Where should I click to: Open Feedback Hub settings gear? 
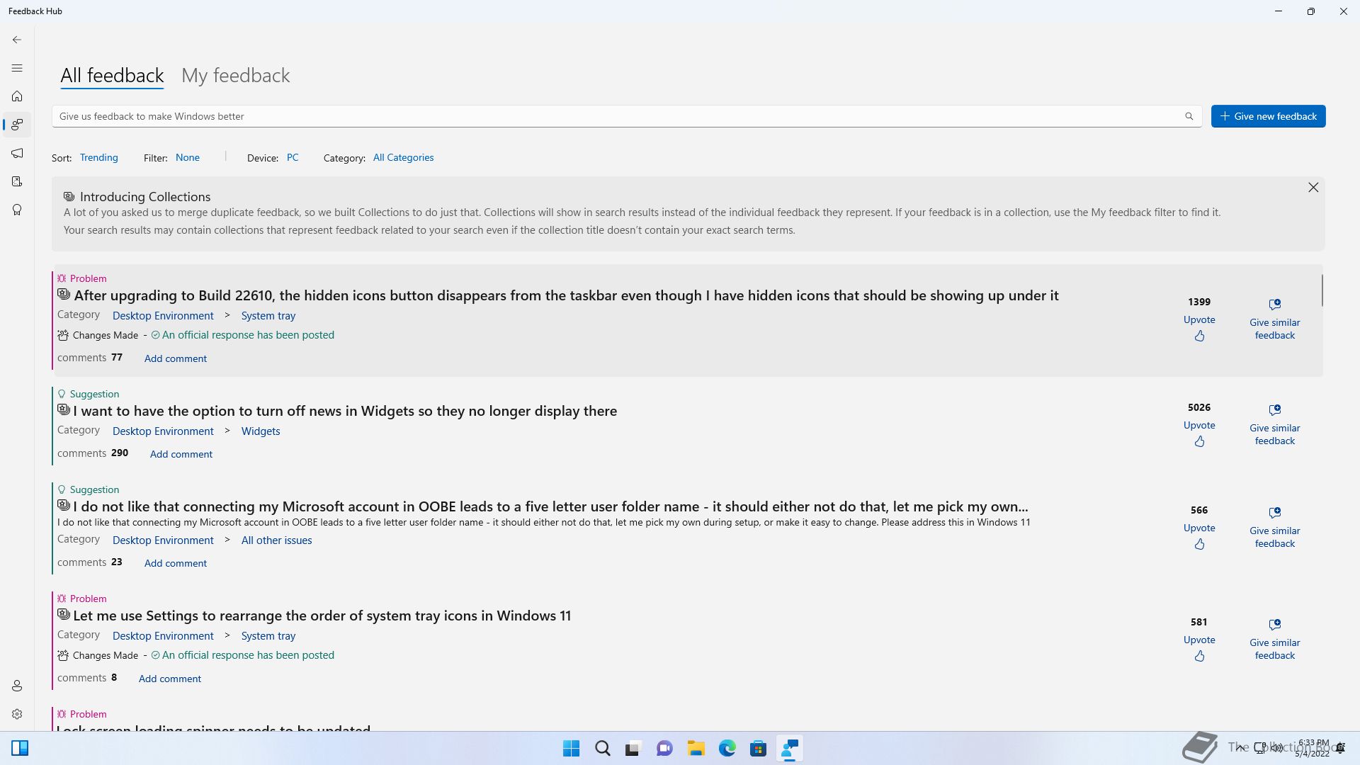tap(17, 714)
